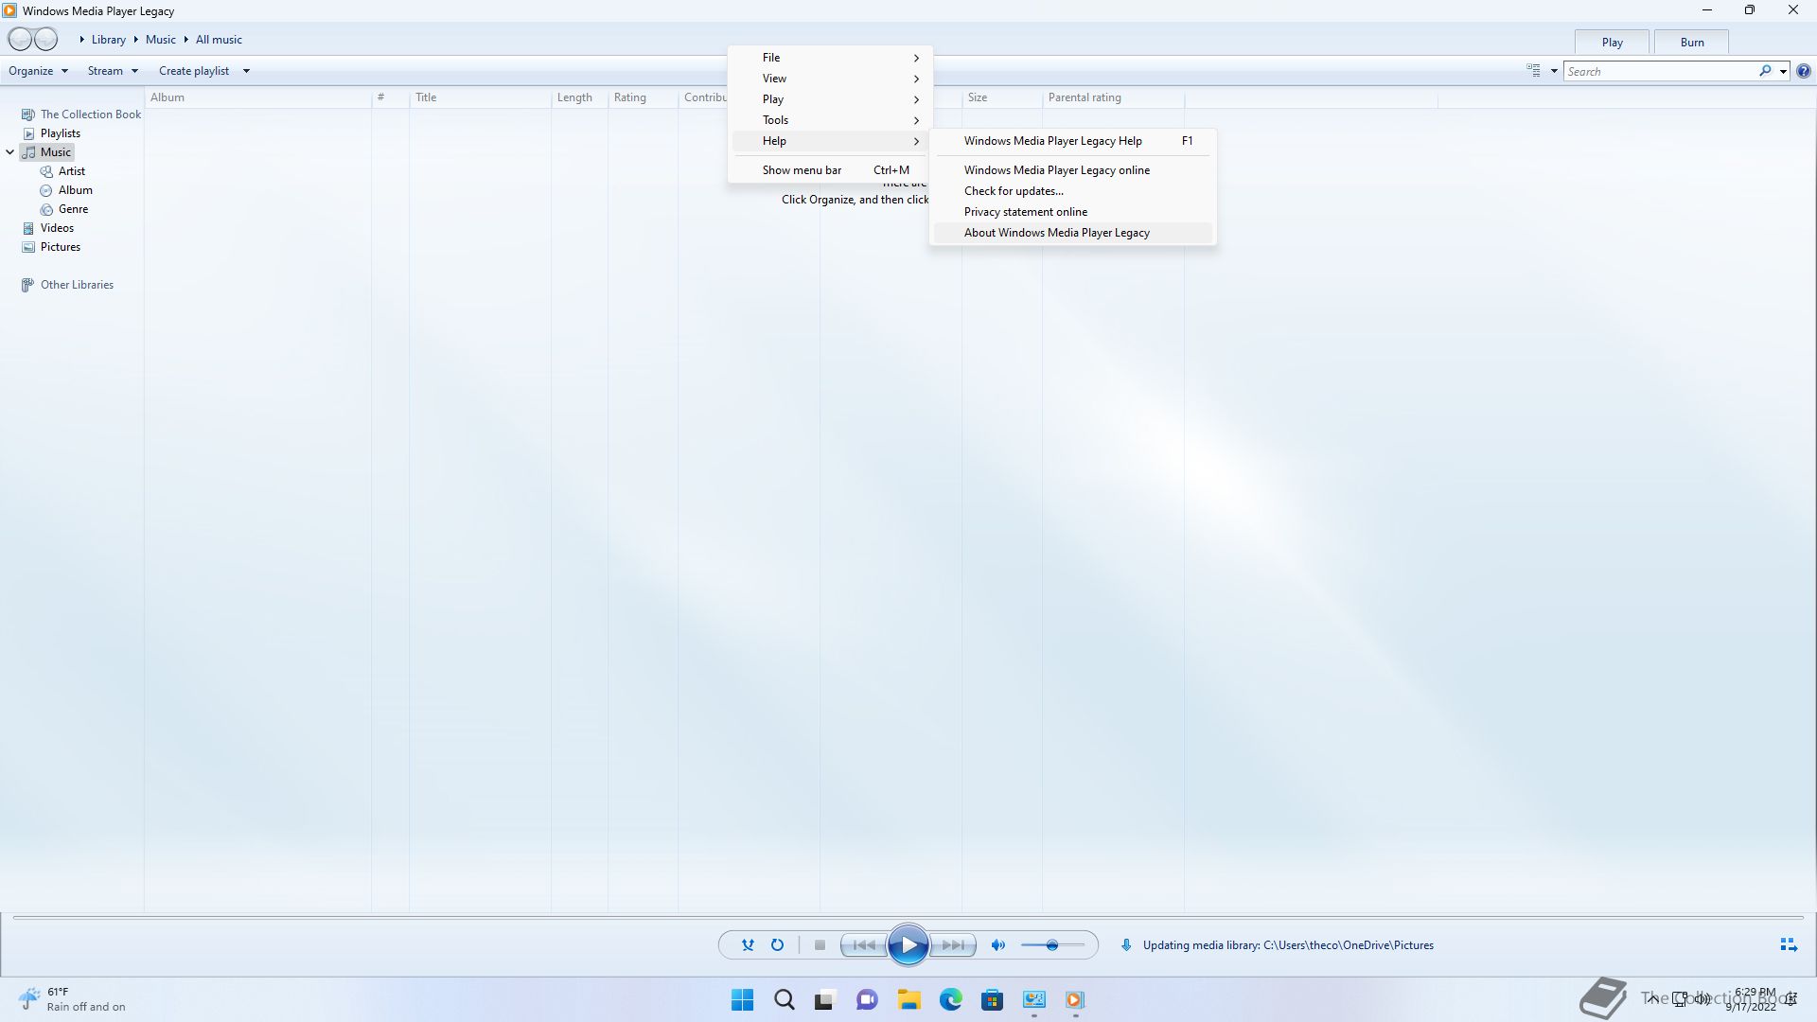Image resolution: width=1817 pixels, height=1022 pixels.
Task: Open Windows Media Player Legacy Help
Action: (x=1073, y=141)
